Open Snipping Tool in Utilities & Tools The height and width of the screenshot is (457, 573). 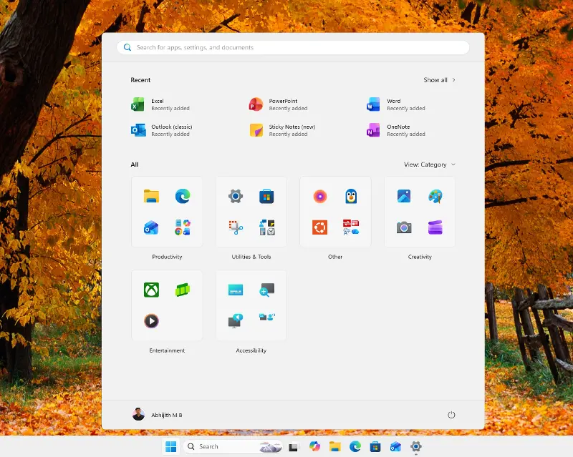point(236,227)
